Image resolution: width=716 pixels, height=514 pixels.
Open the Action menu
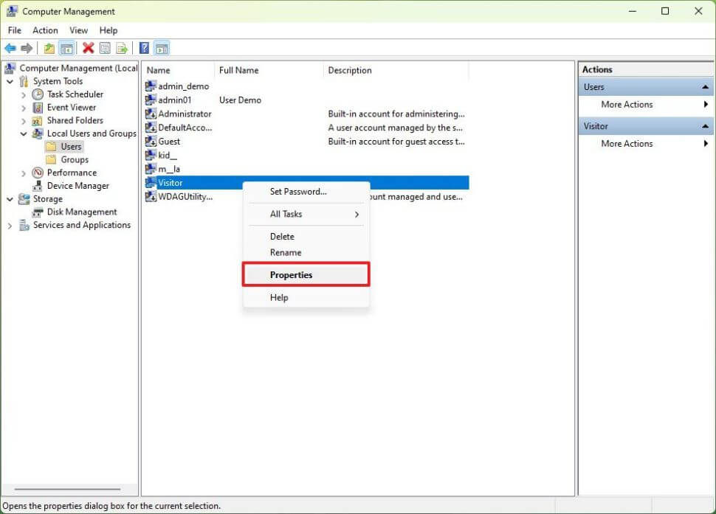click(x=45, y=30)
